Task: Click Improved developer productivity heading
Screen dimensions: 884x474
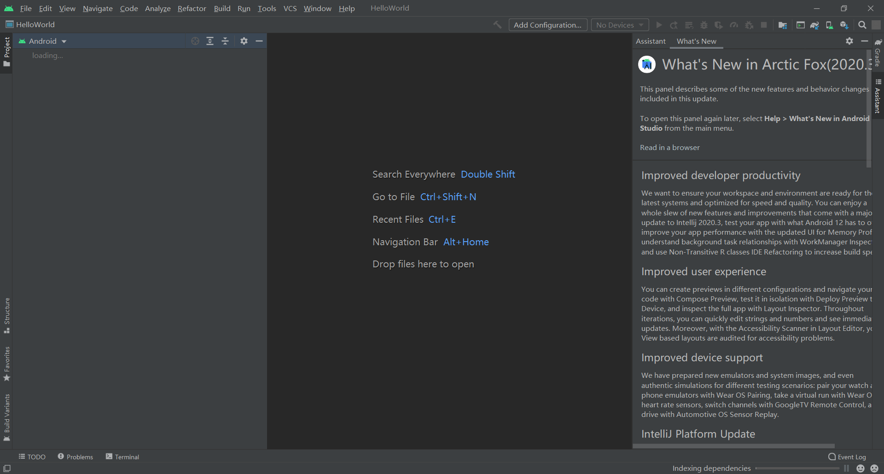Action: click(721, 175)
